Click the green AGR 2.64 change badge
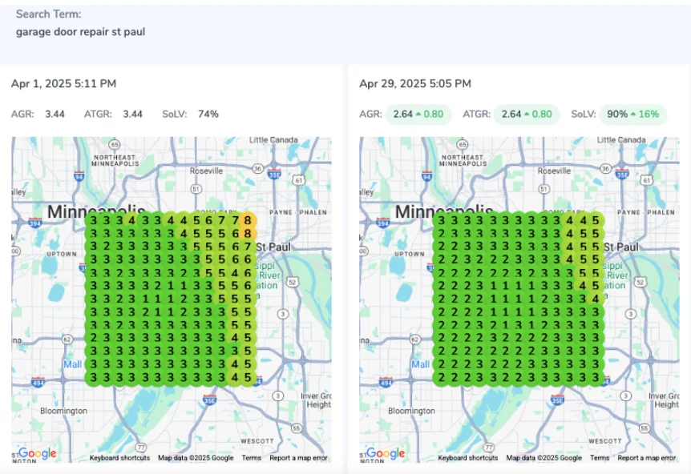Image resolution: width=691 pixels, height=474 pixels. coord(418,114)
